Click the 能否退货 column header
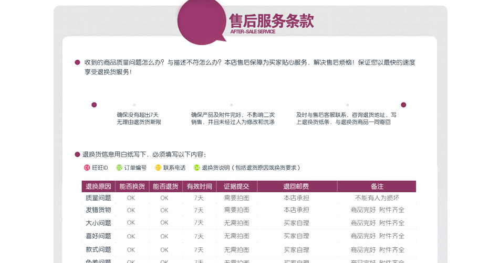 click(x=165, y=187)
